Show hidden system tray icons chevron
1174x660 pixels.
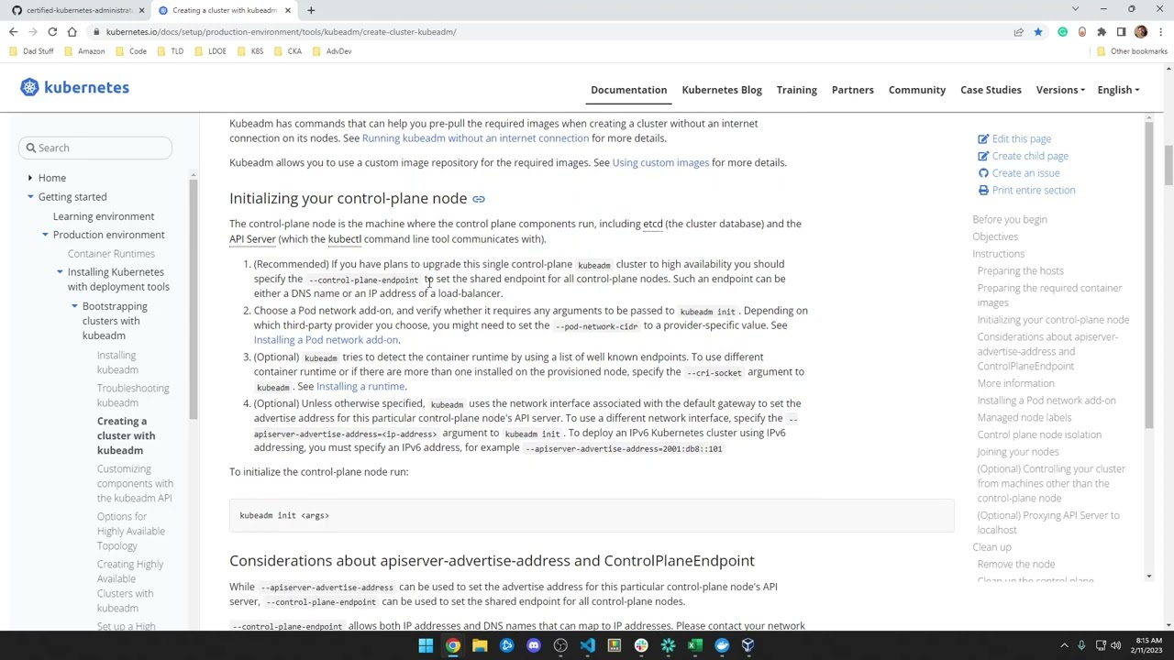pyautogui.click(x=1064, y=645)
